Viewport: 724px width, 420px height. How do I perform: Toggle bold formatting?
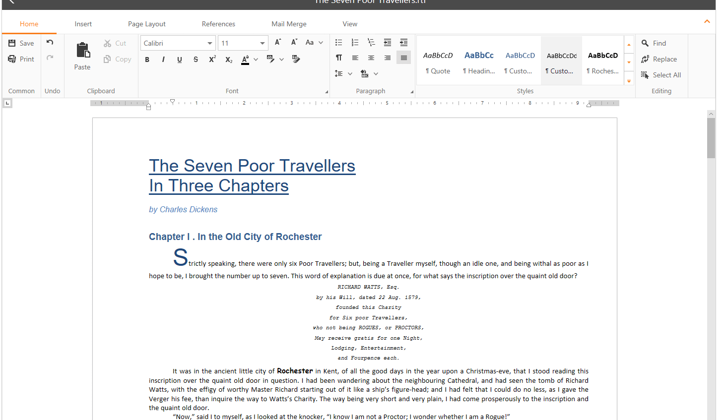pos(147,60)
